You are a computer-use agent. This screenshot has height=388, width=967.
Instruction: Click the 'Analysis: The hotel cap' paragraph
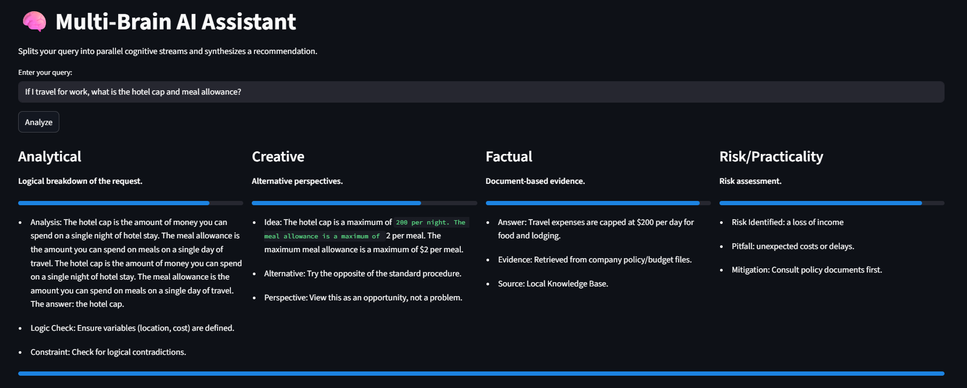pos(136,263)
